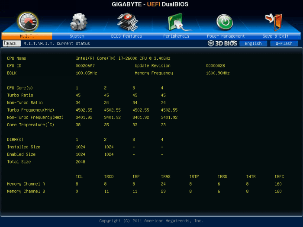The width and height of the screenshot is (303, 227).
Task: Click the tWTR column header
Action: (x=251, y=176)
